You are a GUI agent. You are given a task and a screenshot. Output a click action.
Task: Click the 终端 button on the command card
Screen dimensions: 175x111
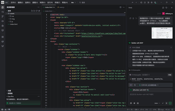tap(170, 75)
